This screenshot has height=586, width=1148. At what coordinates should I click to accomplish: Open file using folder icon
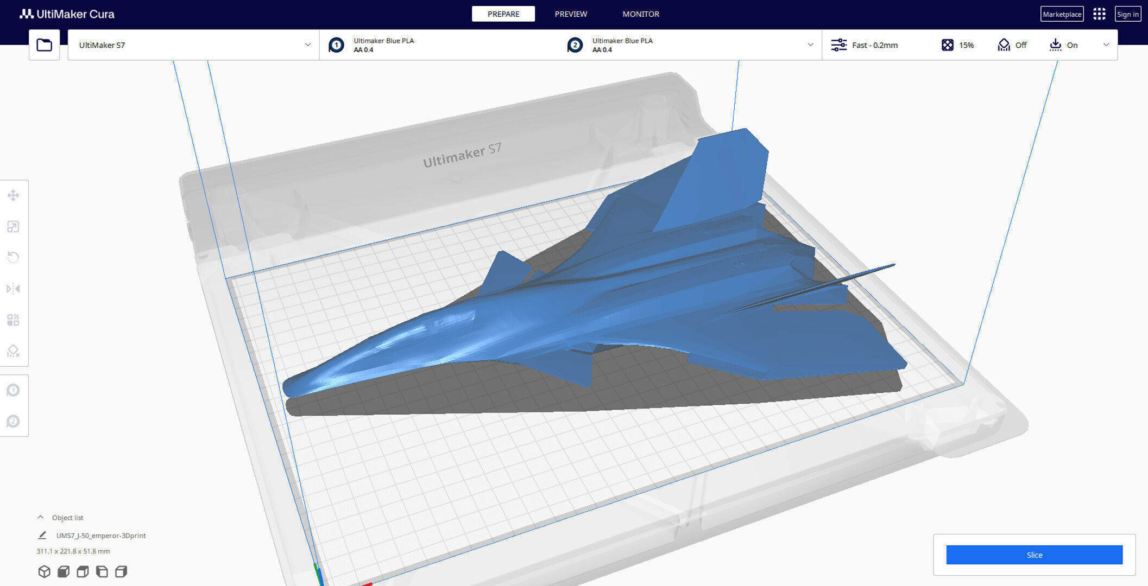coord(44,45)
